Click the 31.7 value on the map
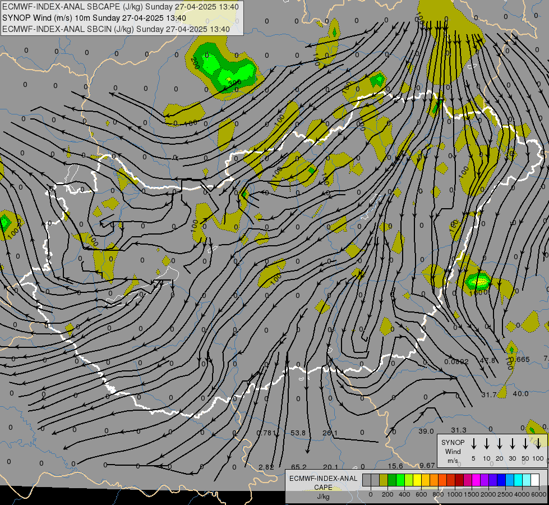Screen dimensions: 549x505 [x=489, y=394]
